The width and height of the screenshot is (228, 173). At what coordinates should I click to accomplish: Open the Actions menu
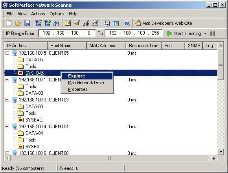(38, 14)
